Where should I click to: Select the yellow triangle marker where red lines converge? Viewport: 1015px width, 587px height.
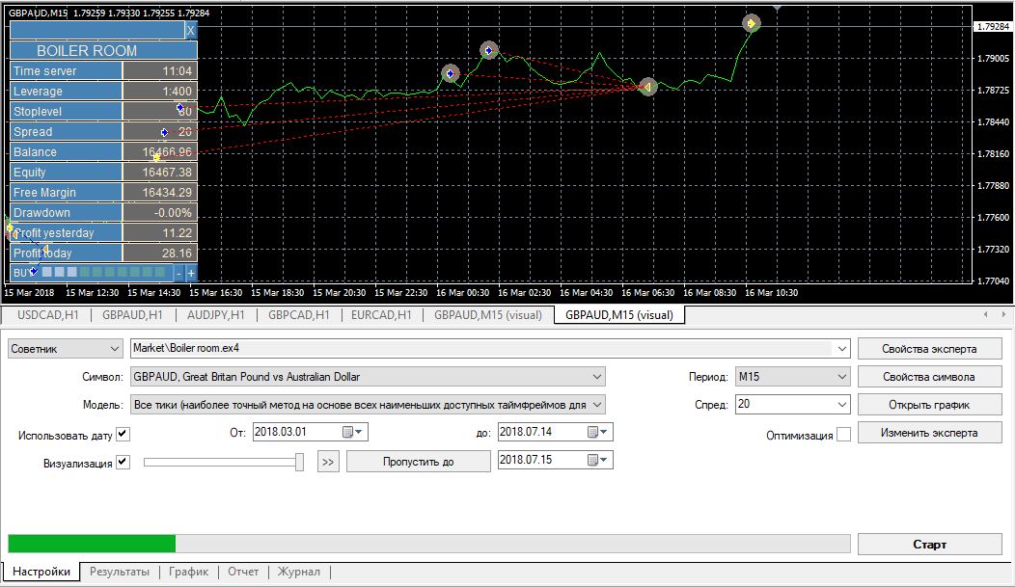pyautogui.click(x=647, y=87)
